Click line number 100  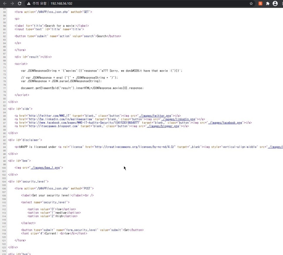pyautogui.click(x=4, y=168)
